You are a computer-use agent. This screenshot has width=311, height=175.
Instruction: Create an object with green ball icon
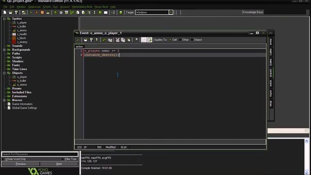100,12
